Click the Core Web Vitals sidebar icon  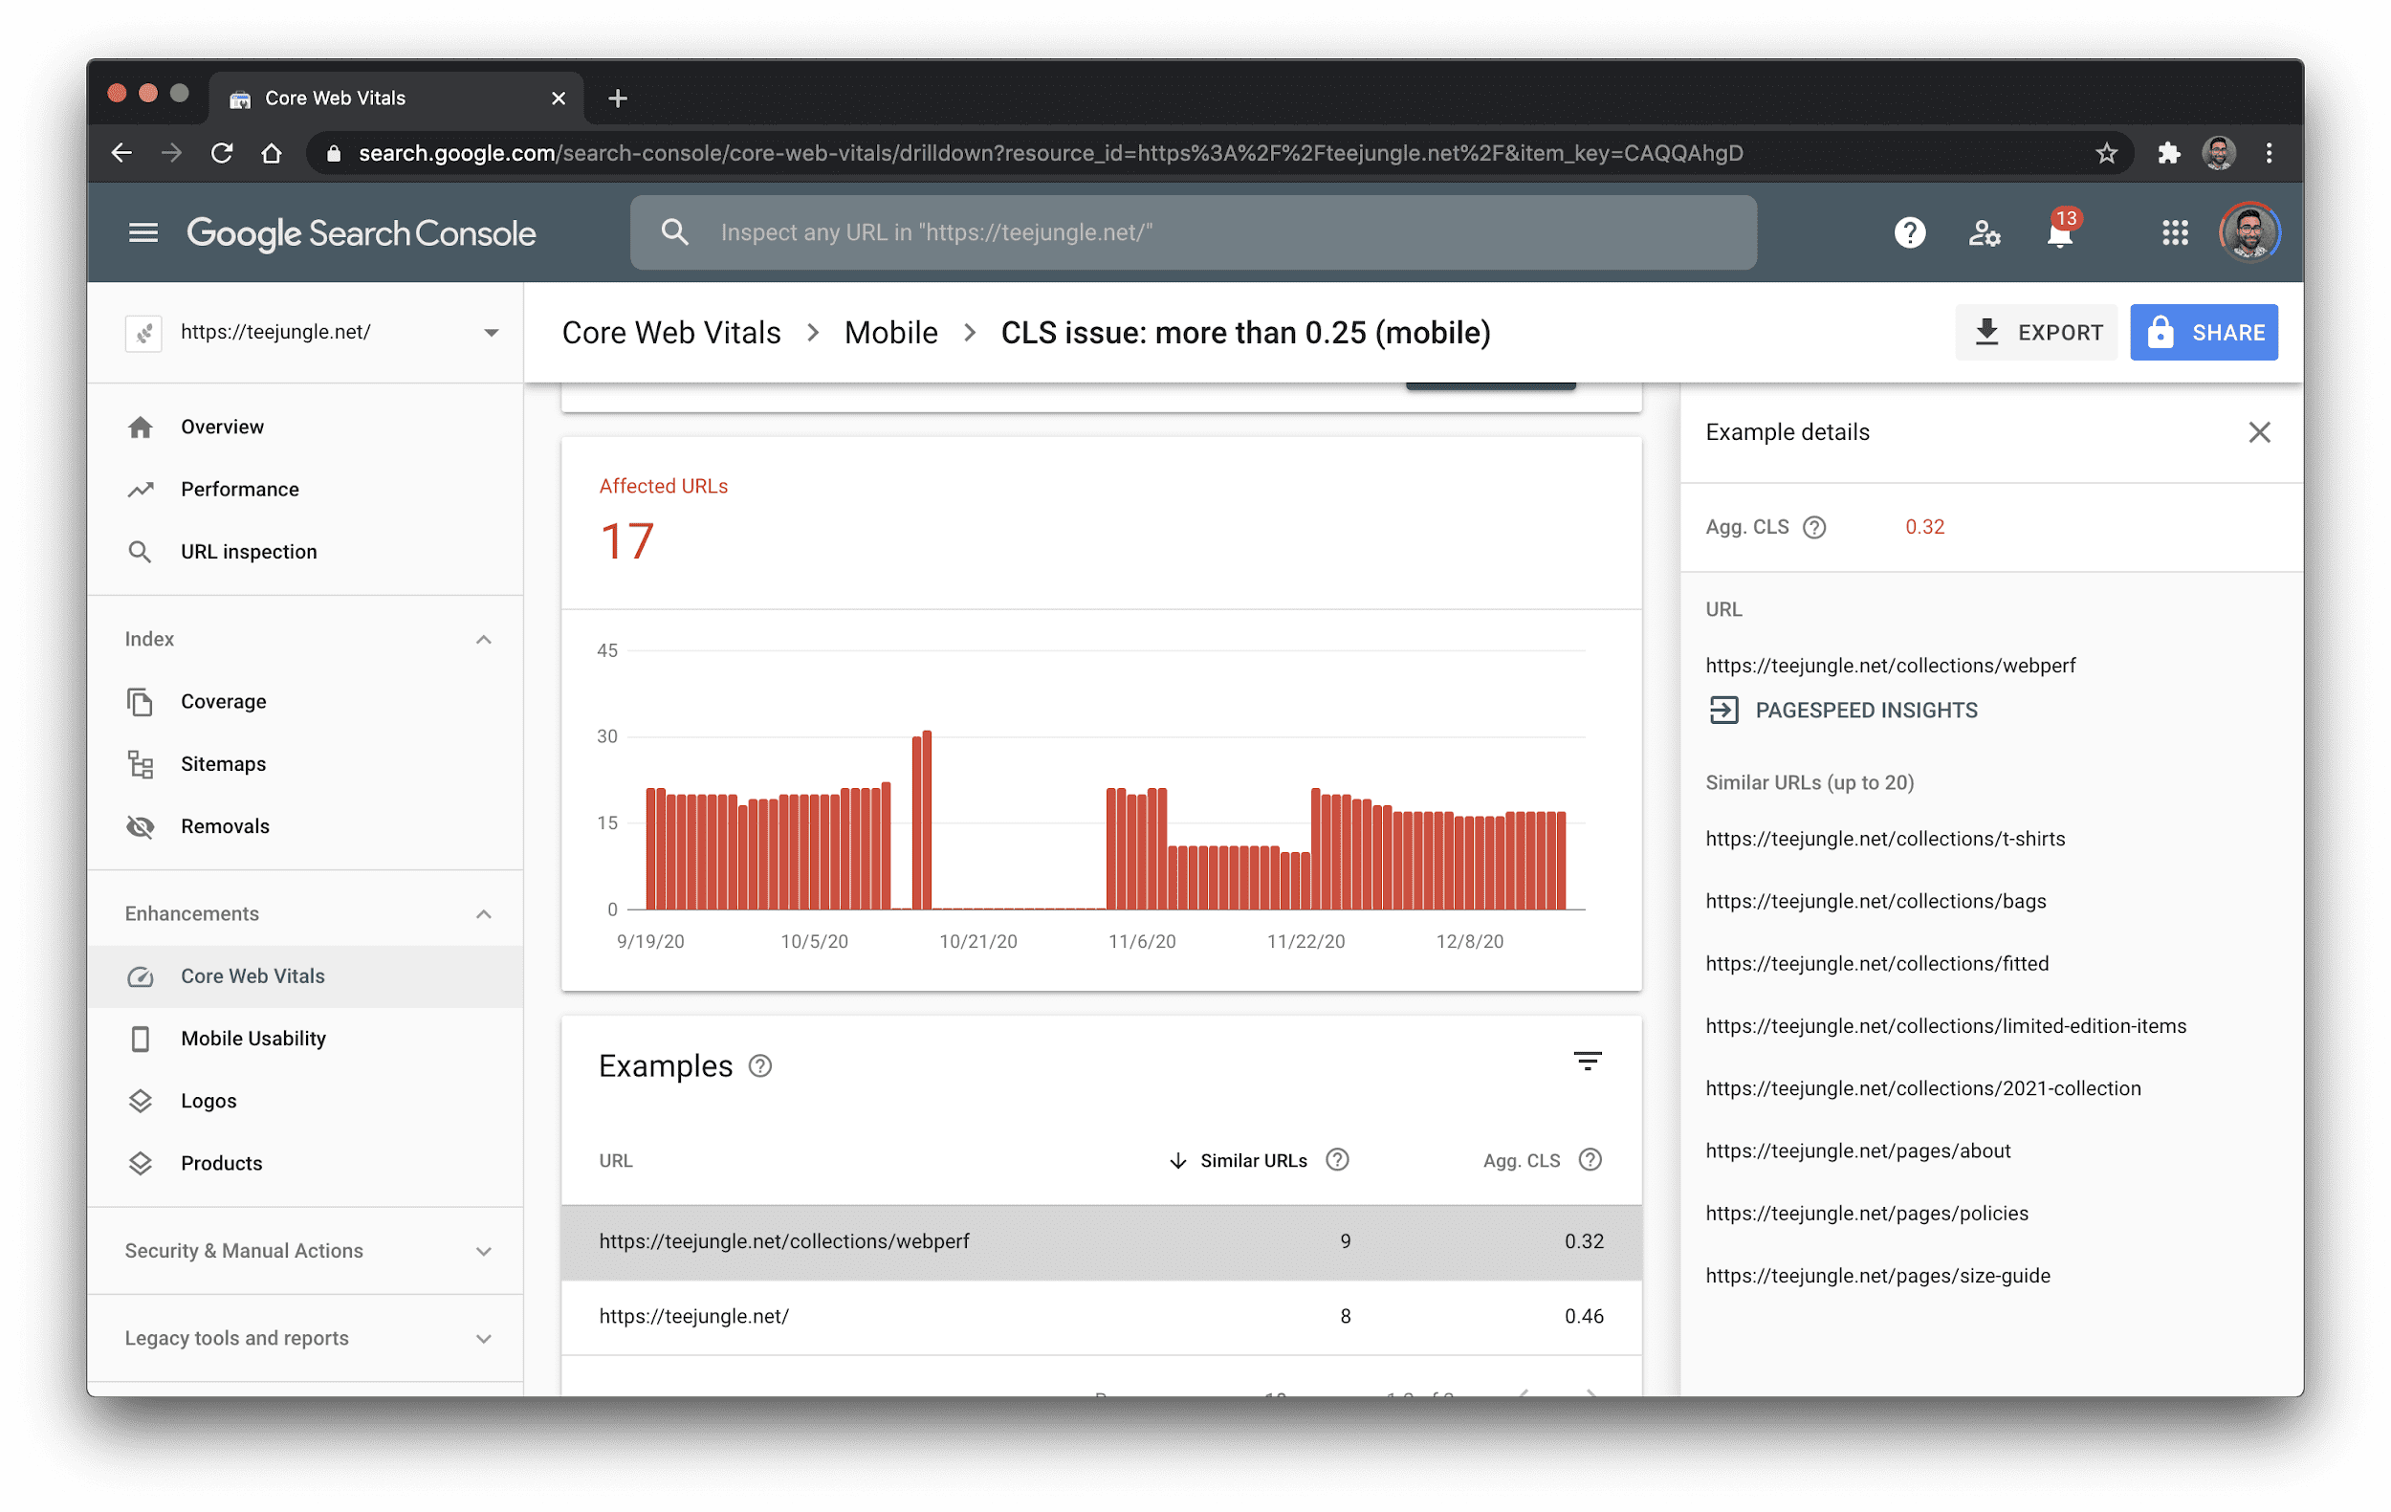coord(141,975)
